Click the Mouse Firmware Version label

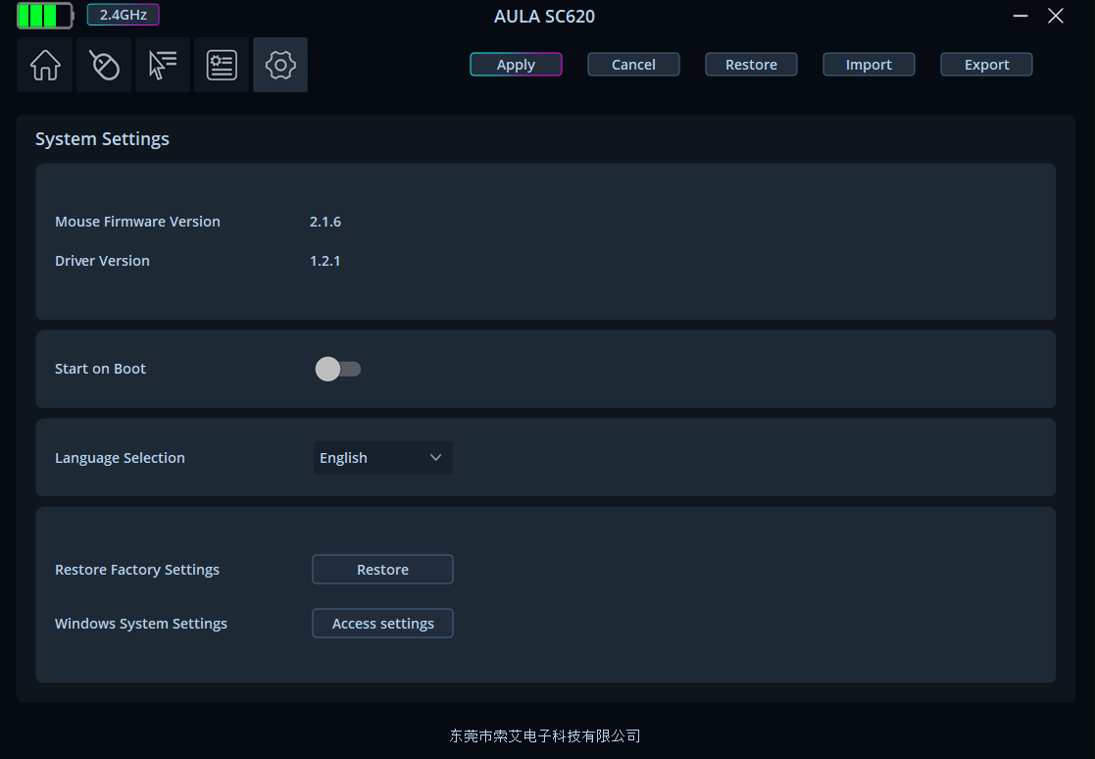coord(137,222)
